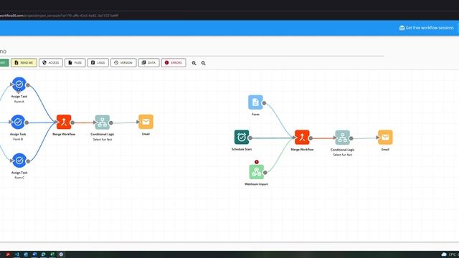Click the 'Webhook Import' label text
This screenshot has width=459, height=258.
point(257,184)
